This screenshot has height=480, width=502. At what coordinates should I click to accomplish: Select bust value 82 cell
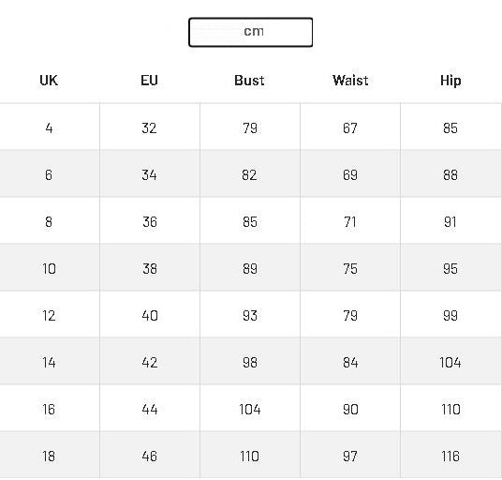(250, 173)
